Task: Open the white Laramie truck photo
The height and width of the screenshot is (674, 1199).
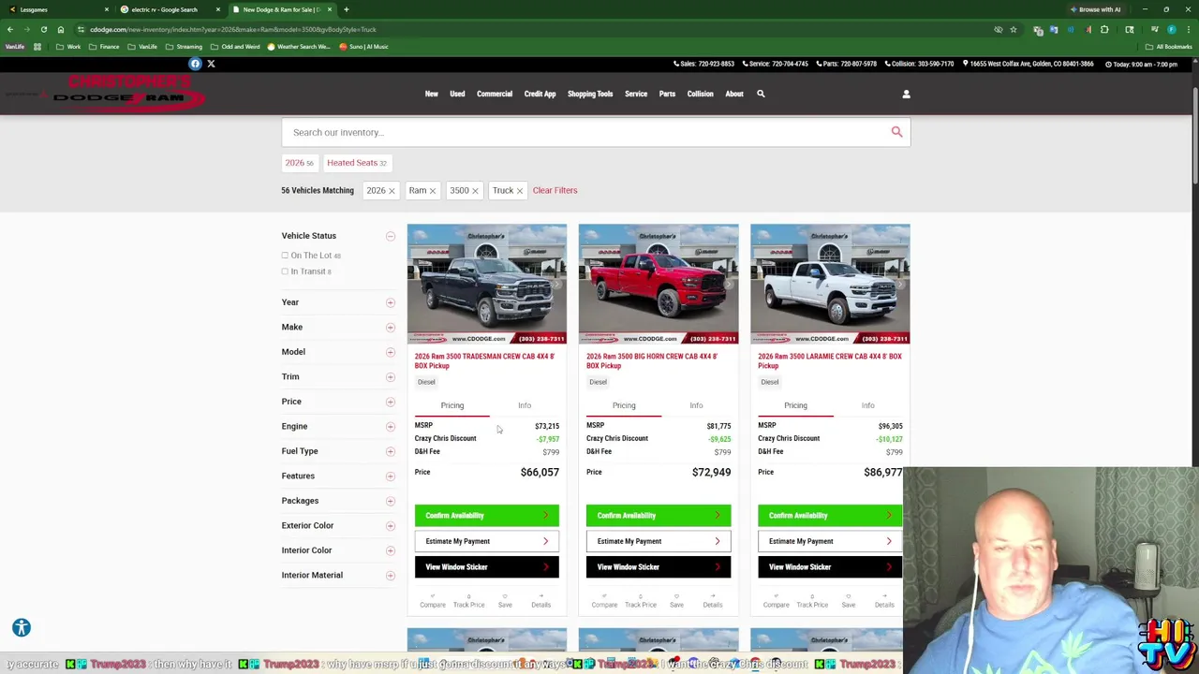Action: coord(830,284)
